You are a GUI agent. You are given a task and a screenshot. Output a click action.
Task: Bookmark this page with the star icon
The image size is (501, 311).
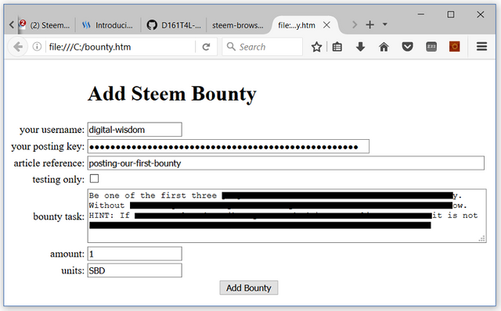click(316, 47)
